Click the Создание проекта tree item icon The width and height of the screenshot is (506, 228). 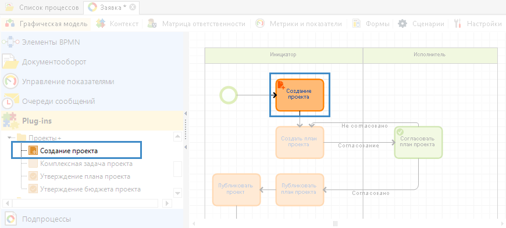coord(33,150)
